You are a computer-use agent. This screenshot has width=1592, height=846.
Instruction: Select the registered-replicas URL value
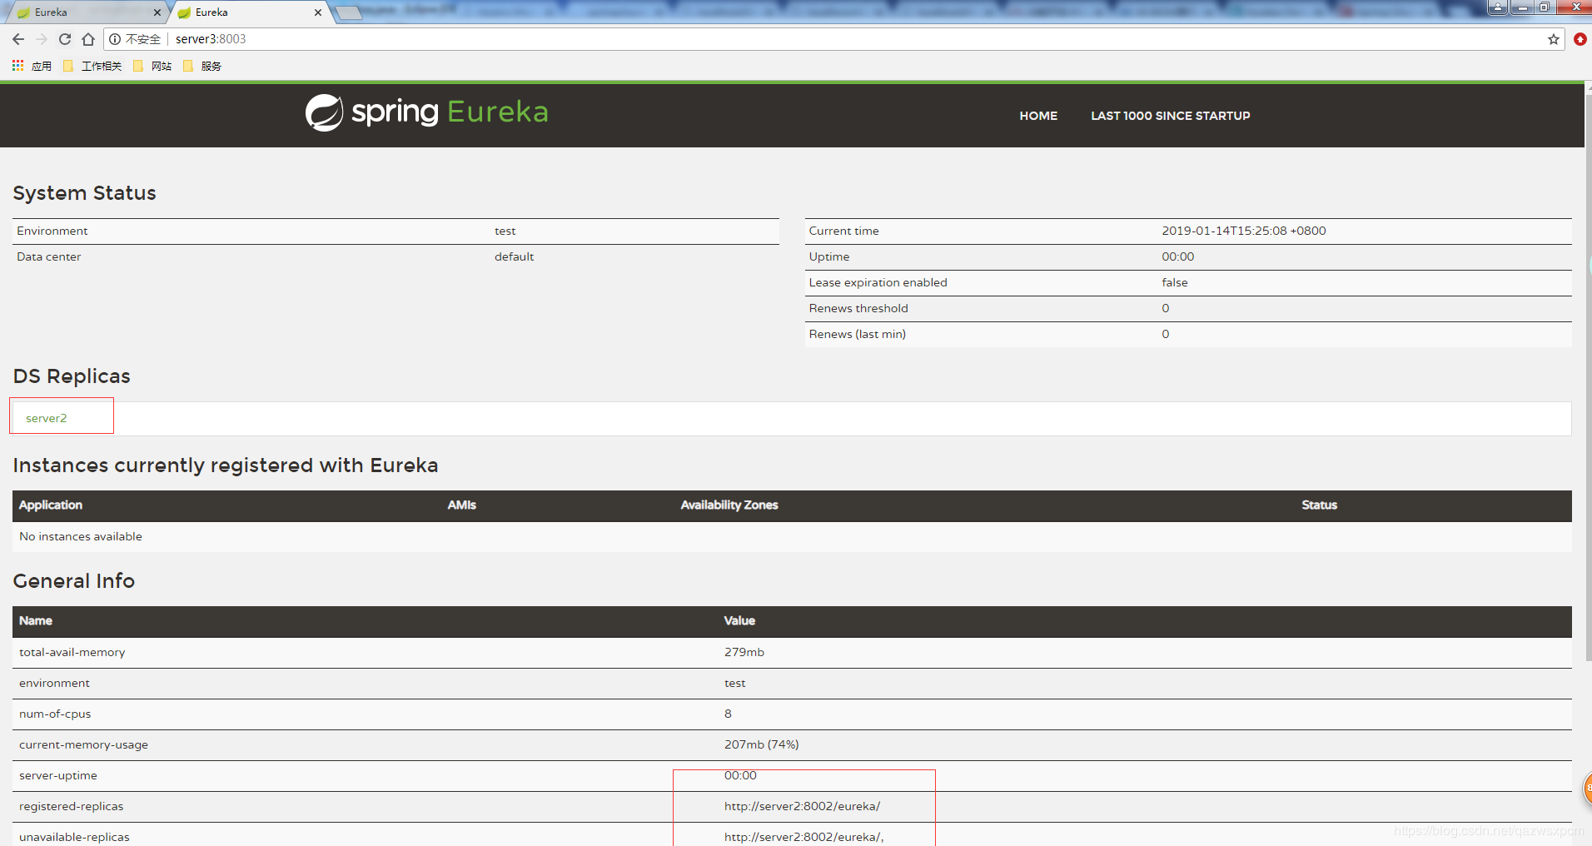(802, 806)
